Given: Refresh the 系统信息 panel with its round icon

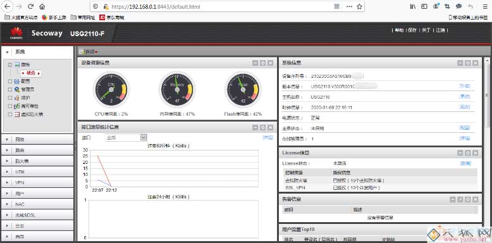Looking at the screenshot, I should click(467, 63).
